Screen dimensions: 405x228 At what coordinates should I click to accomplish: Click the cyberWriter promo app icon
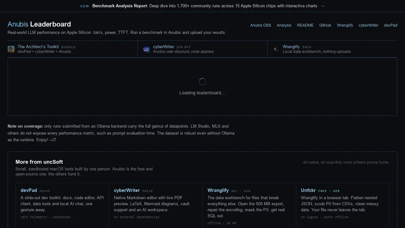pos(146,49)
